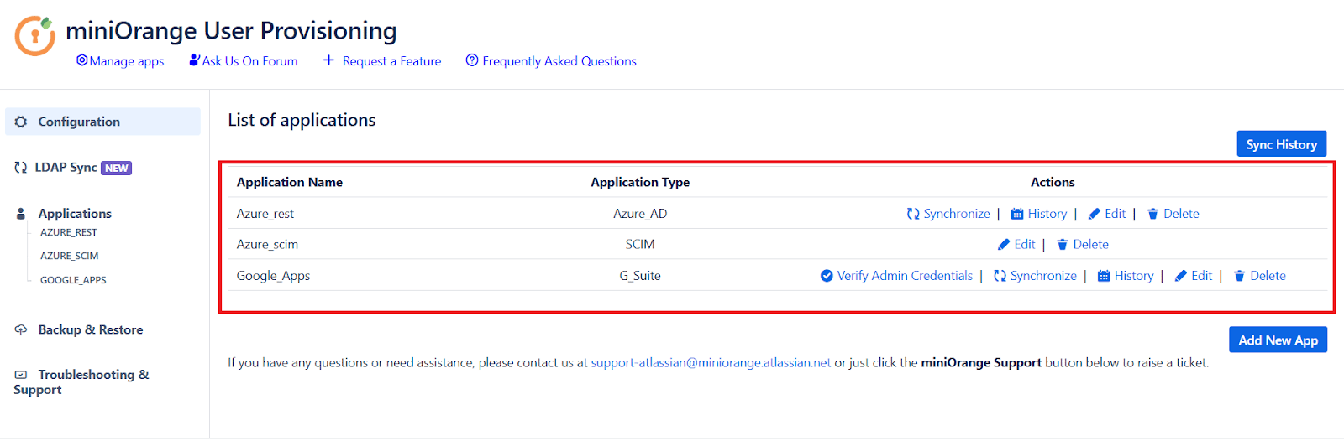Click the pencil Edit icon for Azure_rest

1094,214
